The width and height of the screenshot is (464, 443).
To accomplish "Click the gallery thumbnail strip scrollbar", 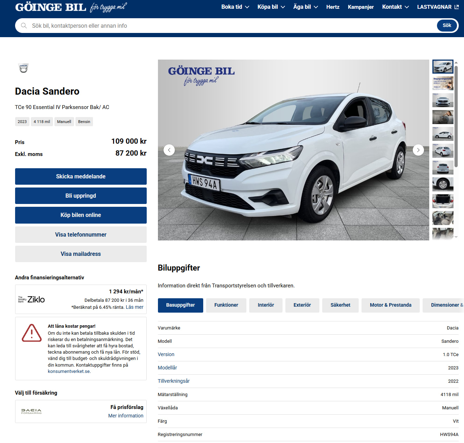I will coord(456,116).
